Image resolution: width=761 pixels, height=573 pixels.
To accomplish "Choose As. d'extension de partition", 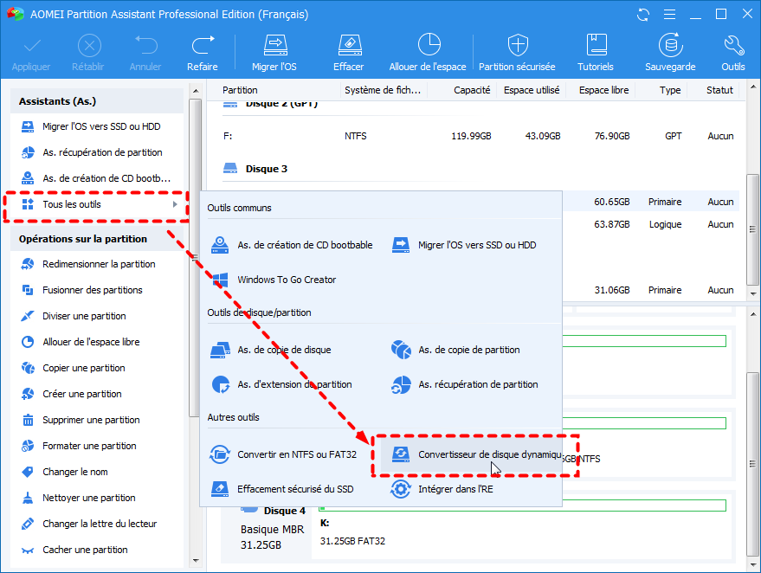I will (x=282, y=385).
